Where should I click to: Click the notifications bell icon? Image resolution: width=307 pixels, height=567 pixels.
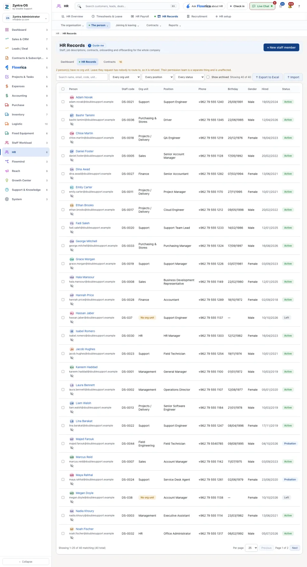click(290, 6)
